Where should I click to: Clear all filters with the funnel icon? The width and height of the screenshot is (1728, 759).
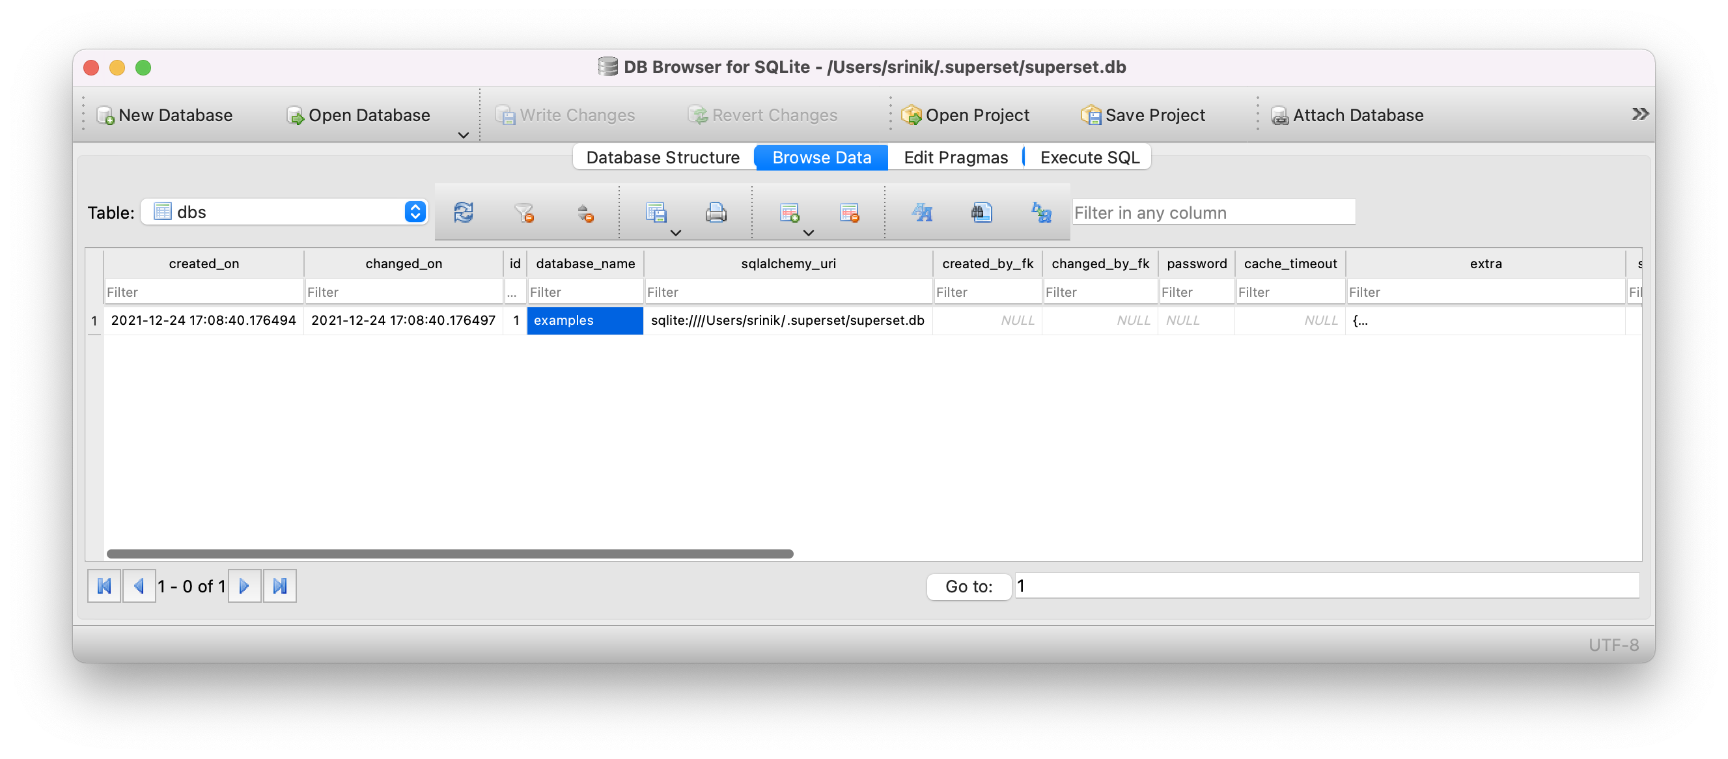(x=524, y=213)
